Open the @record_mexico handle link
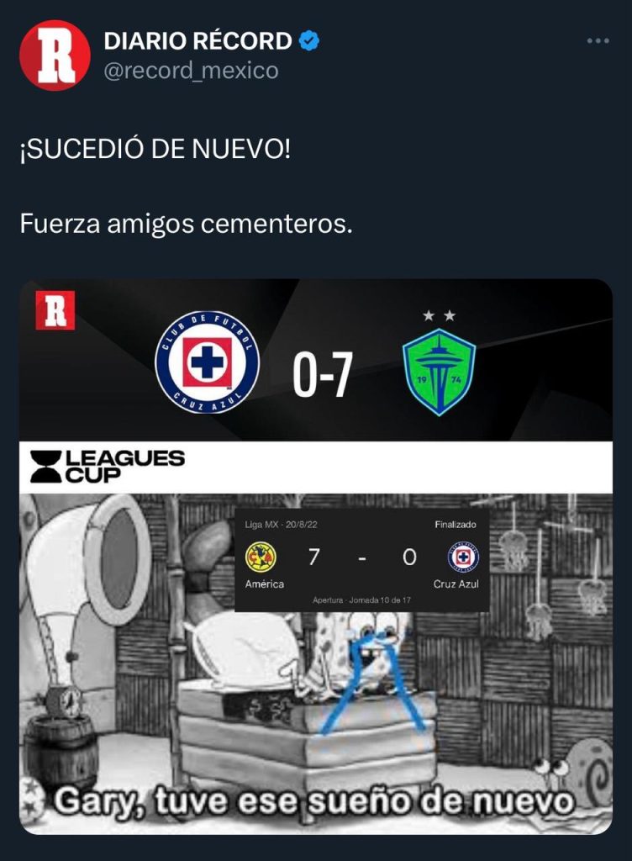The image size is (632, 861). [191, 71]
